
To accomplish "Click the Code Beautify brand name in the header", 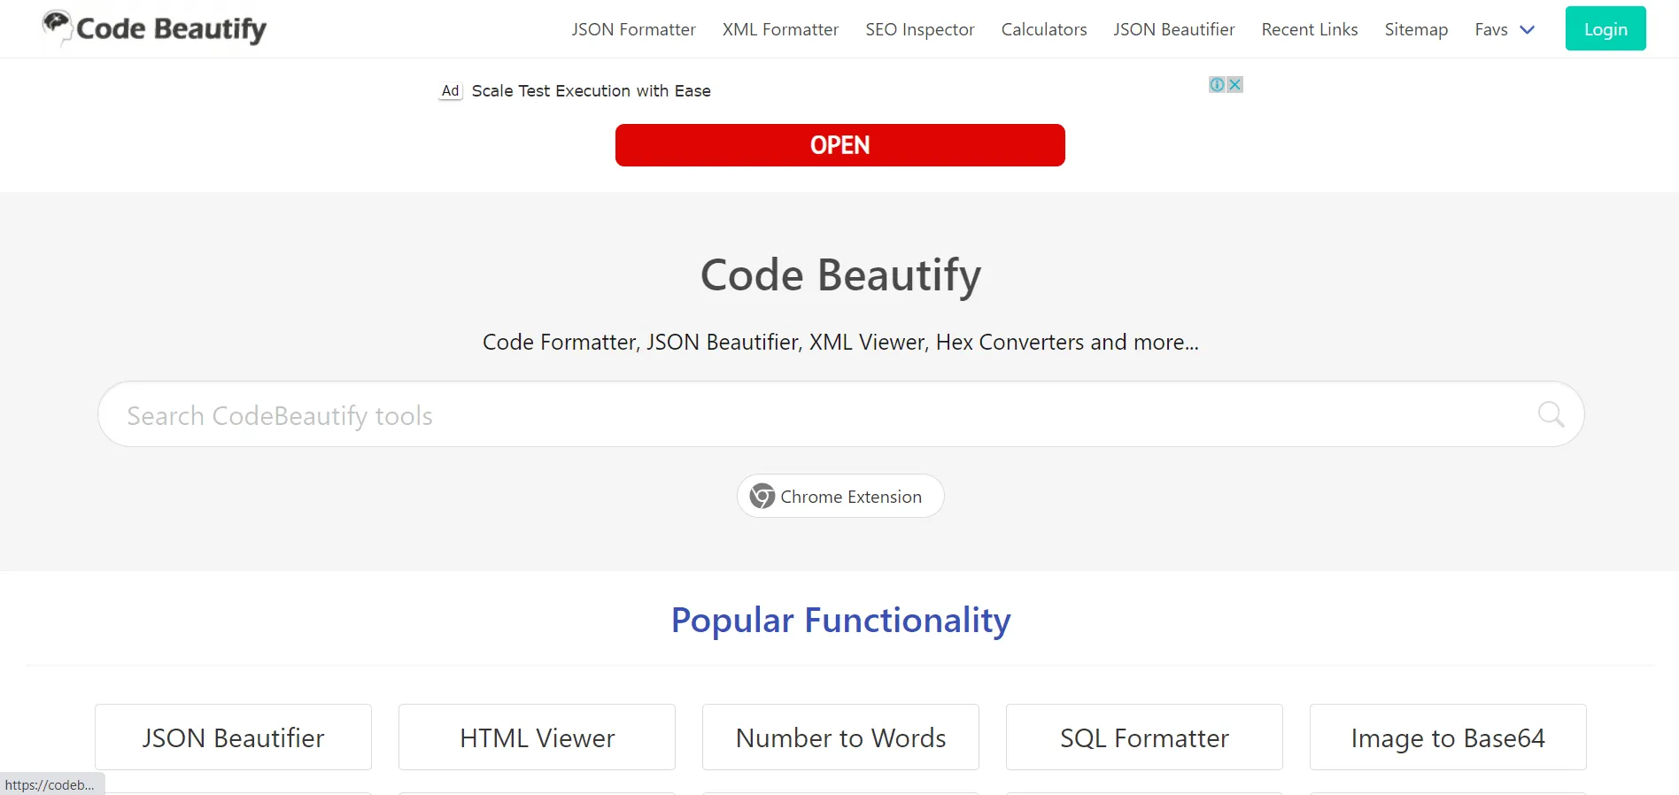I will 172,29.
